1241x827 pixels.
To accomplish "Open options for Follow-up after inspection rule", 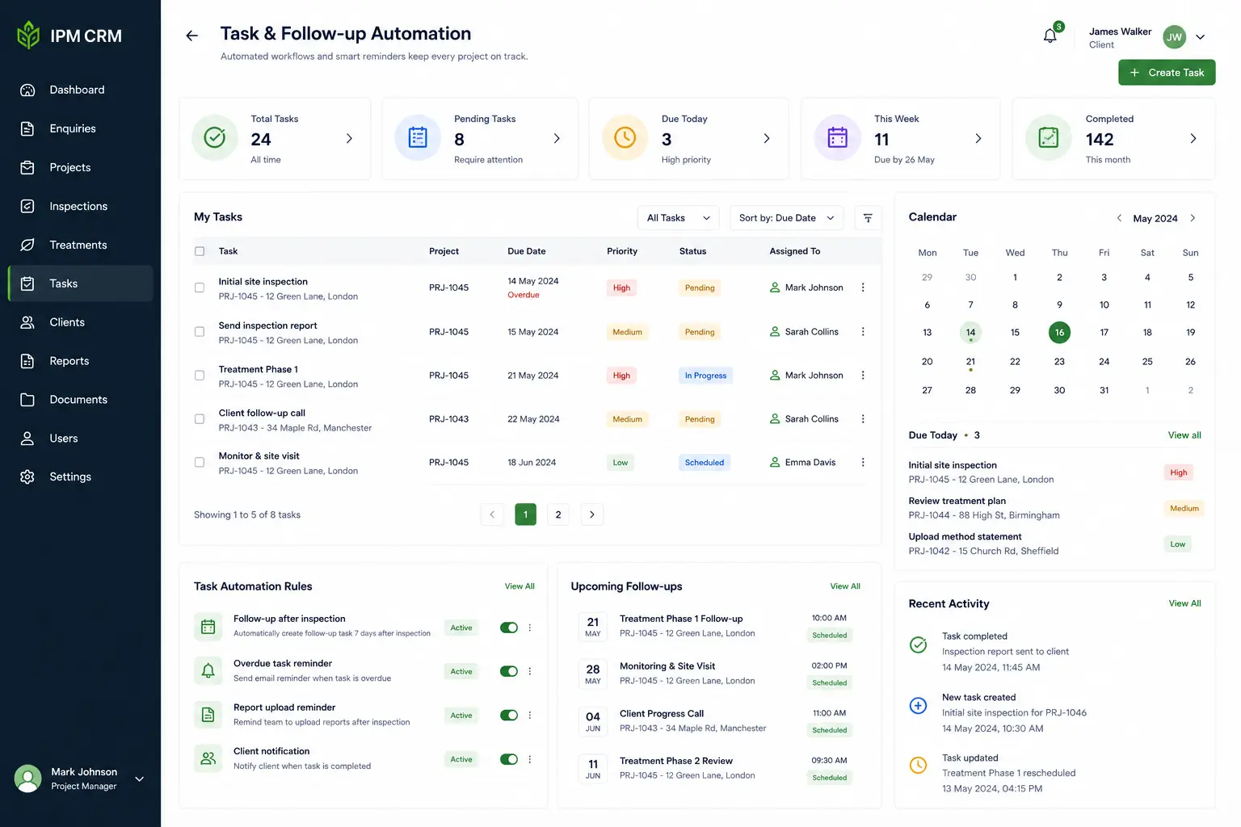I will point(530,628).
